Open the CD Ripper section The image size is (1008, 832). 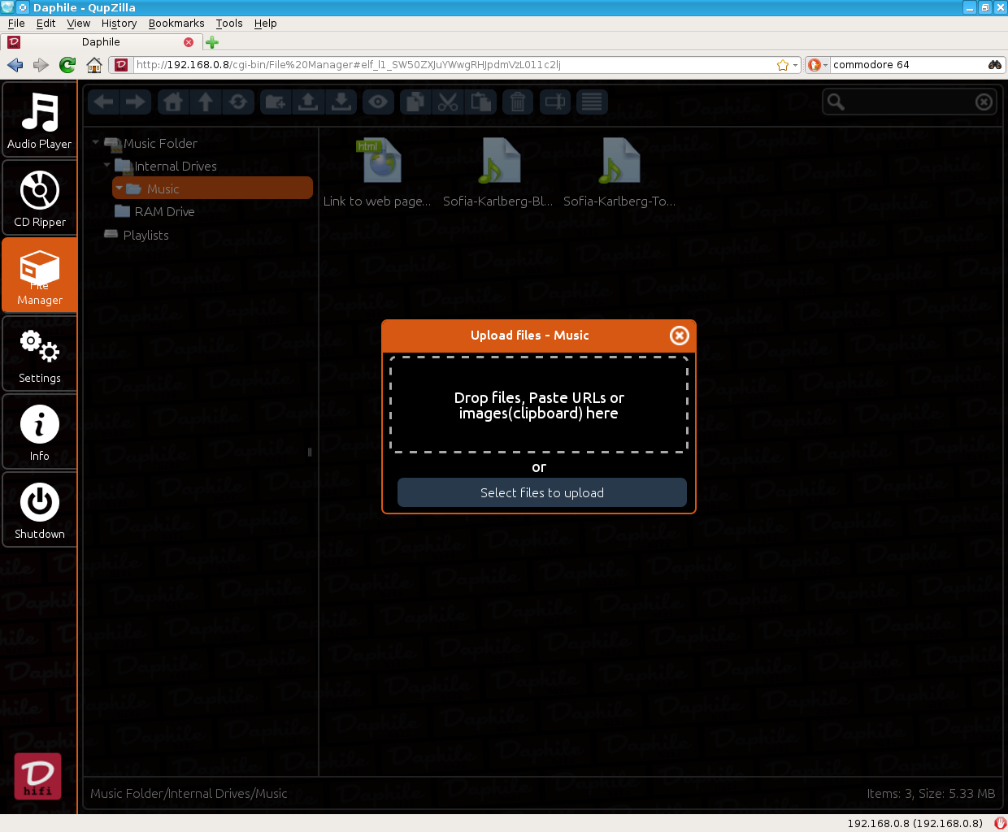coord(39,197)
